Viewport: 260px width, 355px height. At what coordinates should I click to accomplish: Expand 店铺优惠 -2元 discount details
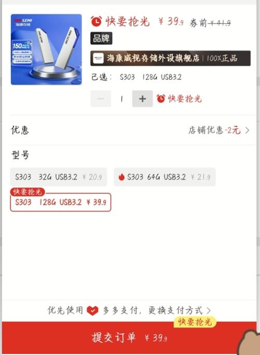[219, 130]
